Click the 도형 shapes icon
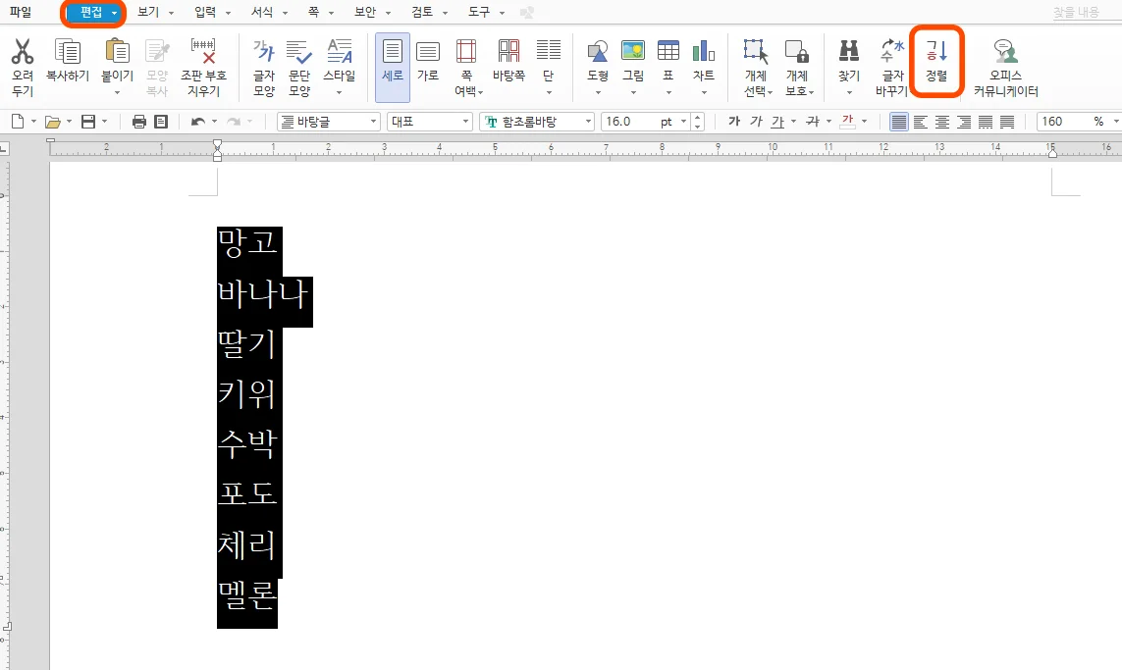The image size is (1122, 670). [x=598, y=51]
